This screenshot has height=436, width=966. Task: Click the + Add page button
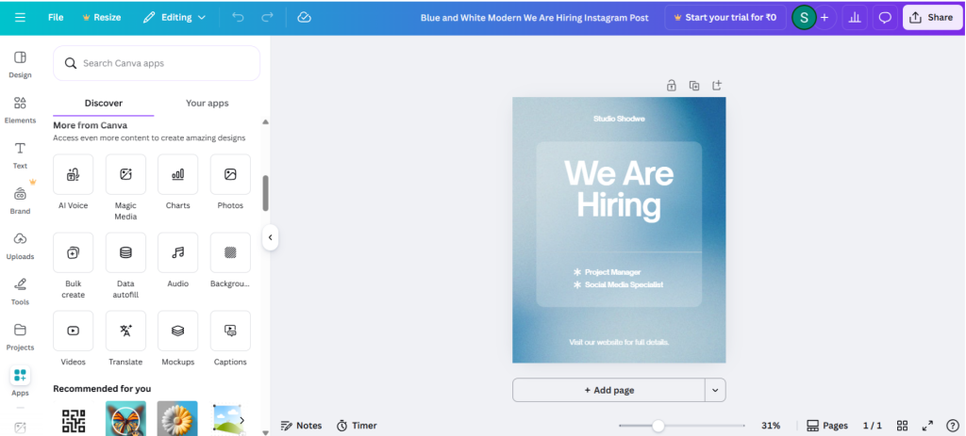608,390
